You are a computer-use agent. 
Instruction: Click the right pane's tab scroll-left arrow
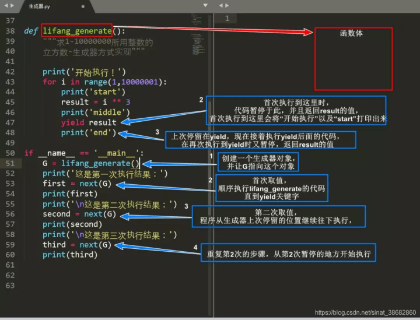pyautogui.click(x=220, y=5)
